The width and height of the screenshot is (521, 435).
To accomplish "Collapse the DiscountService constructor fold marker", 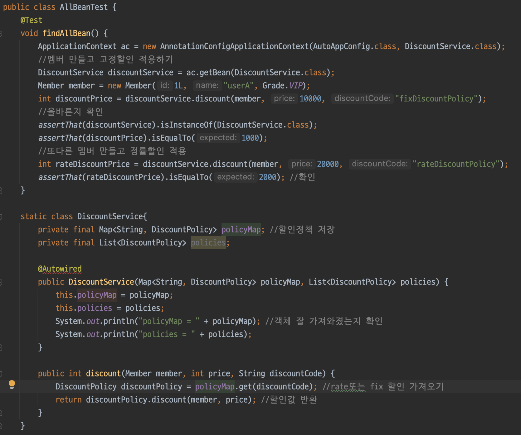I will point(1,282).
